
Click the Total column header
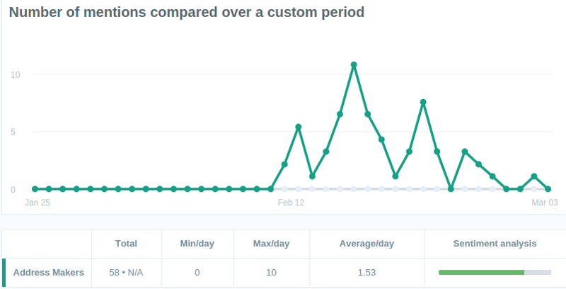coord(126,244)
